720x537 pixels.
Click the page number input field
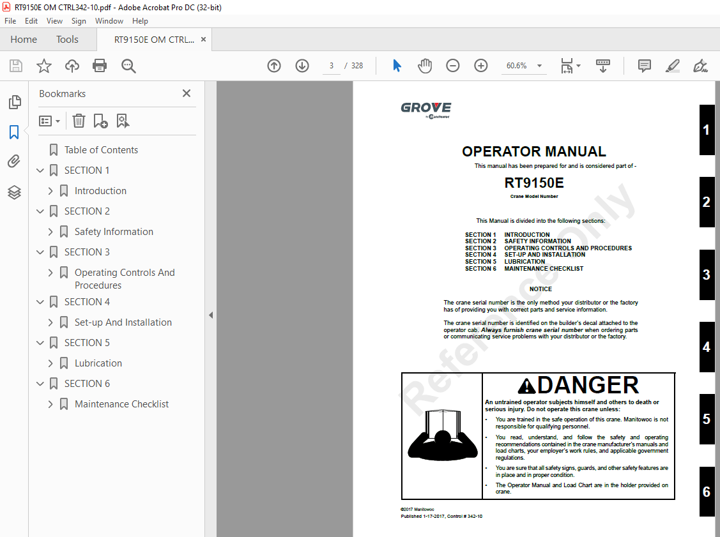(x=331, y=66)
